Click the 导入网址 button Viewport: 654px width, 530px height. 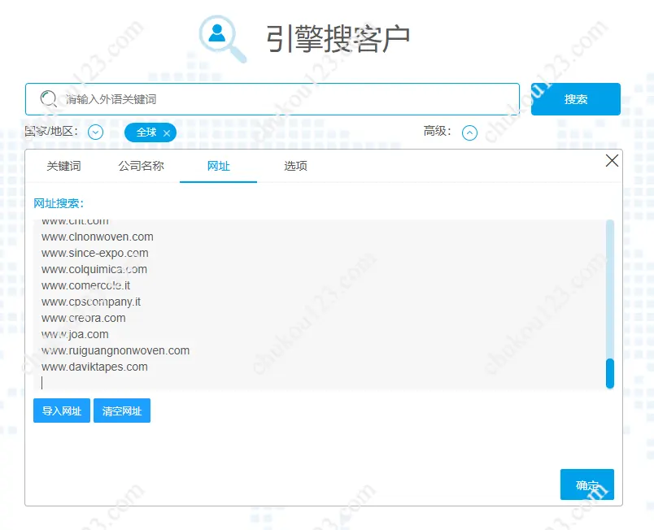pos(62,411)
